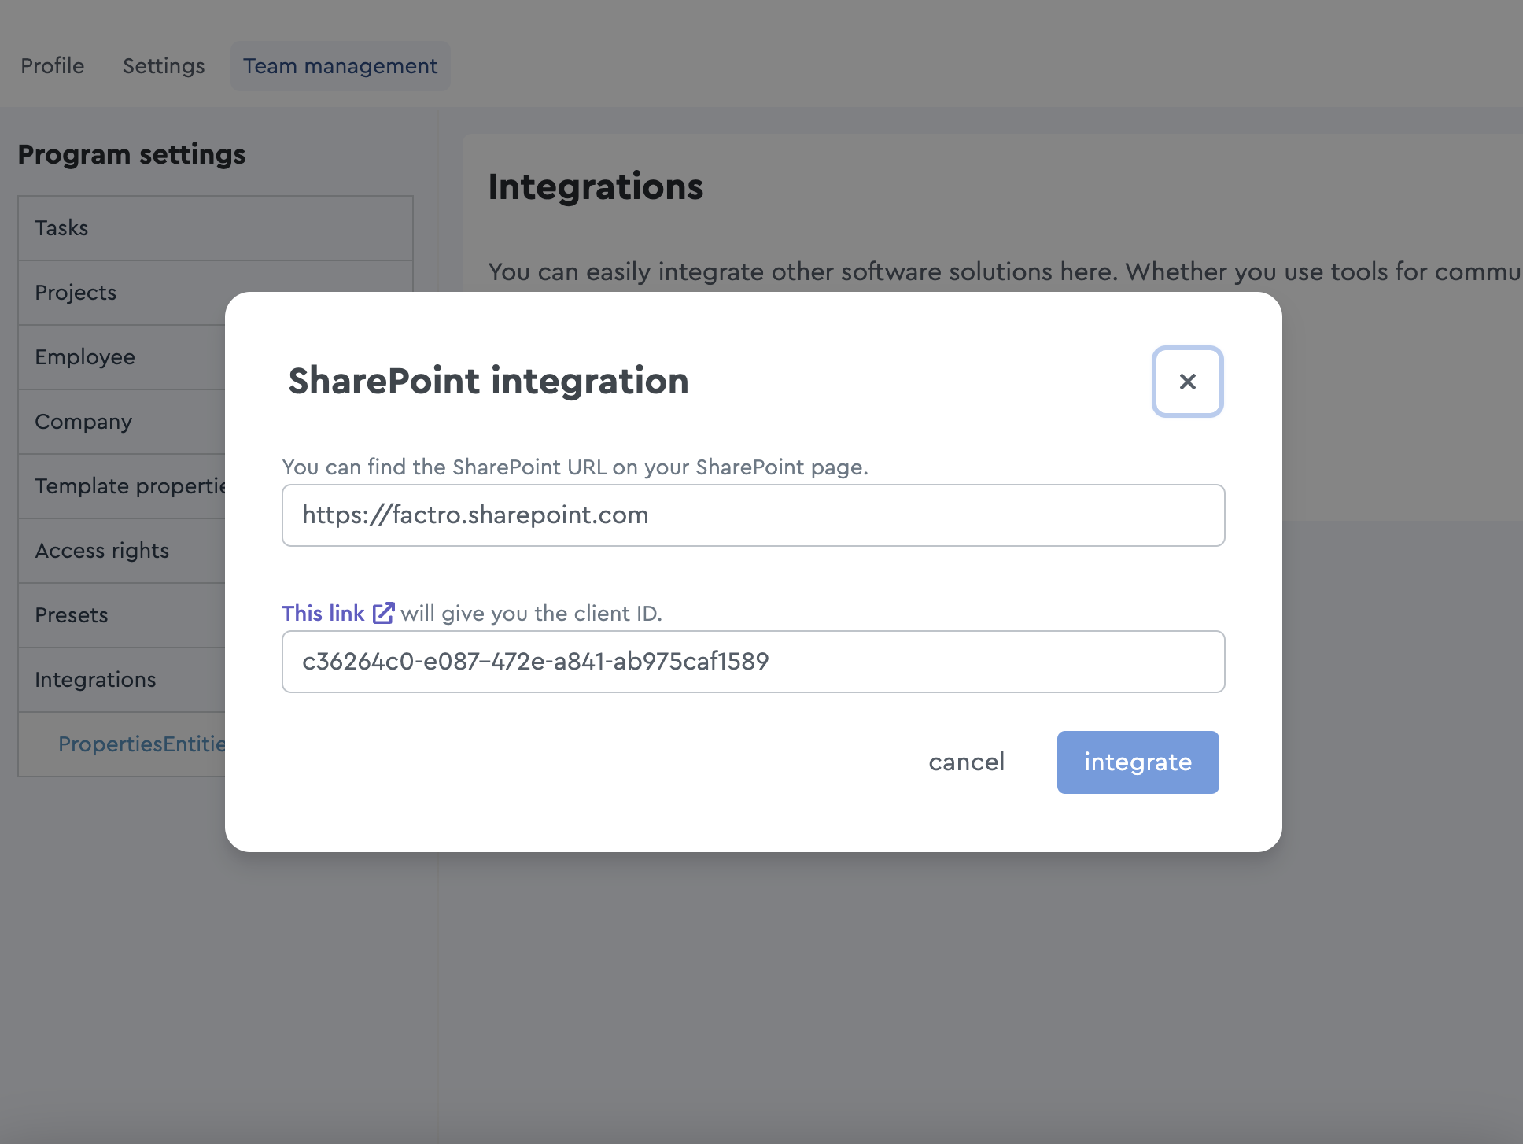This screenshot has width=1523, height=1144.
Task: Open the external link icon beside This link
Action: pos(383,613)
